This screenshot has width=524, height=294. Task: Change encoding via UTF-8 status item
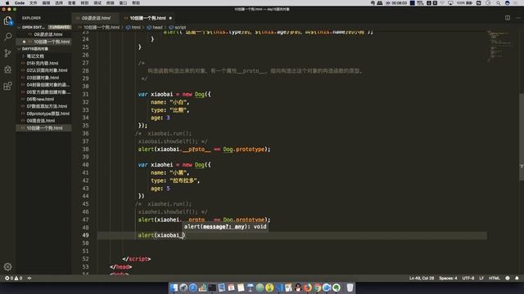click(468, 278)
